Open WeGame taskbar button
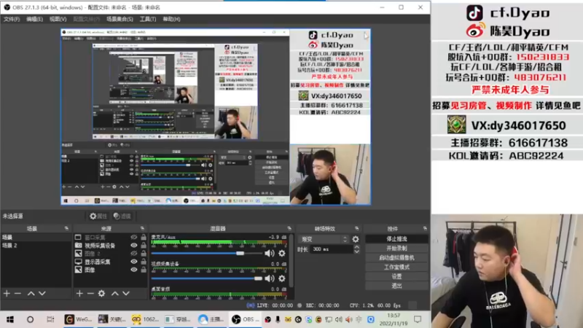 tap(78, 319)
